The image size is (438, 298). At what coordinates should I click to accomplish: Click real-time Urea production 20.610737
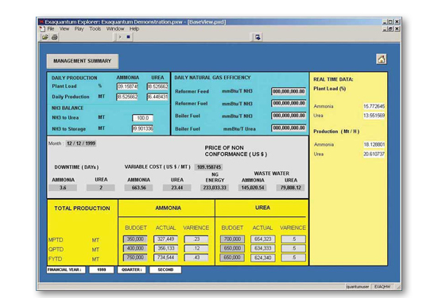[x=374, y=154]
